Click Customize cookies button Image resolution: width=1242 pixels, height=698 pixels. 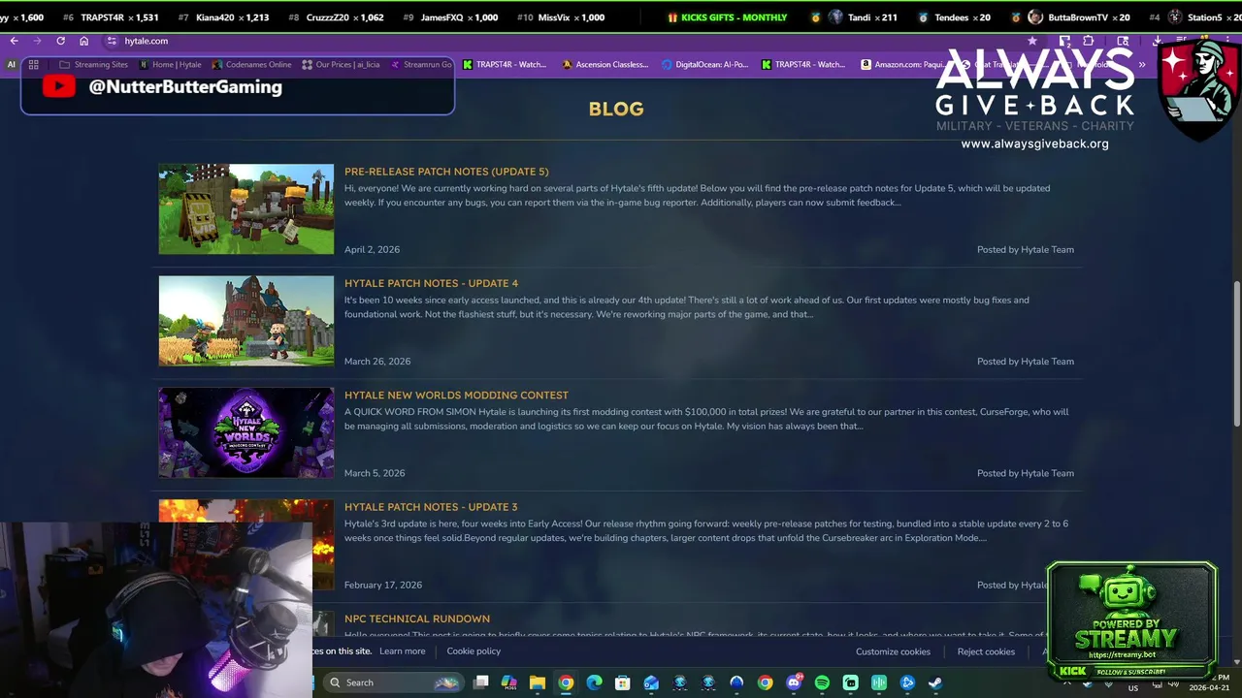tap(893, 651)
